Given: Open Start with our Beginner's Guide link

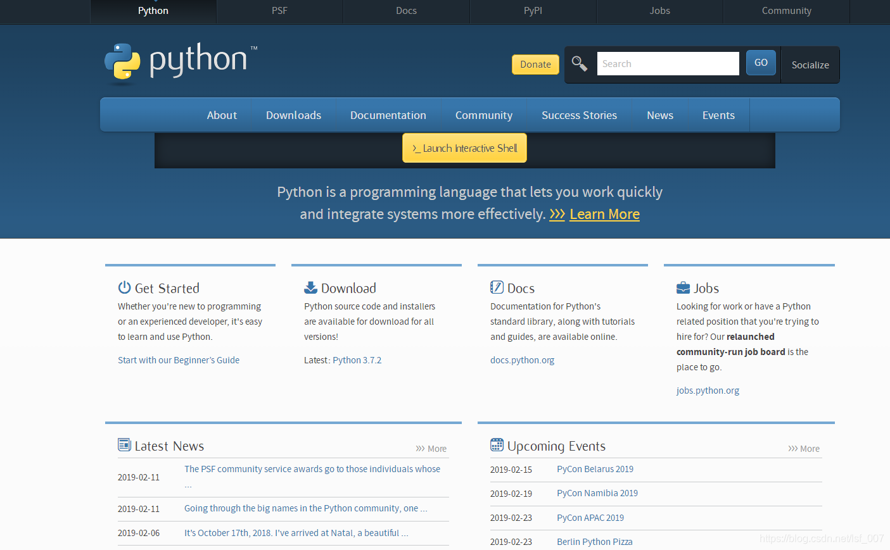Looking at the screenshot, I should tap(179, 360).
